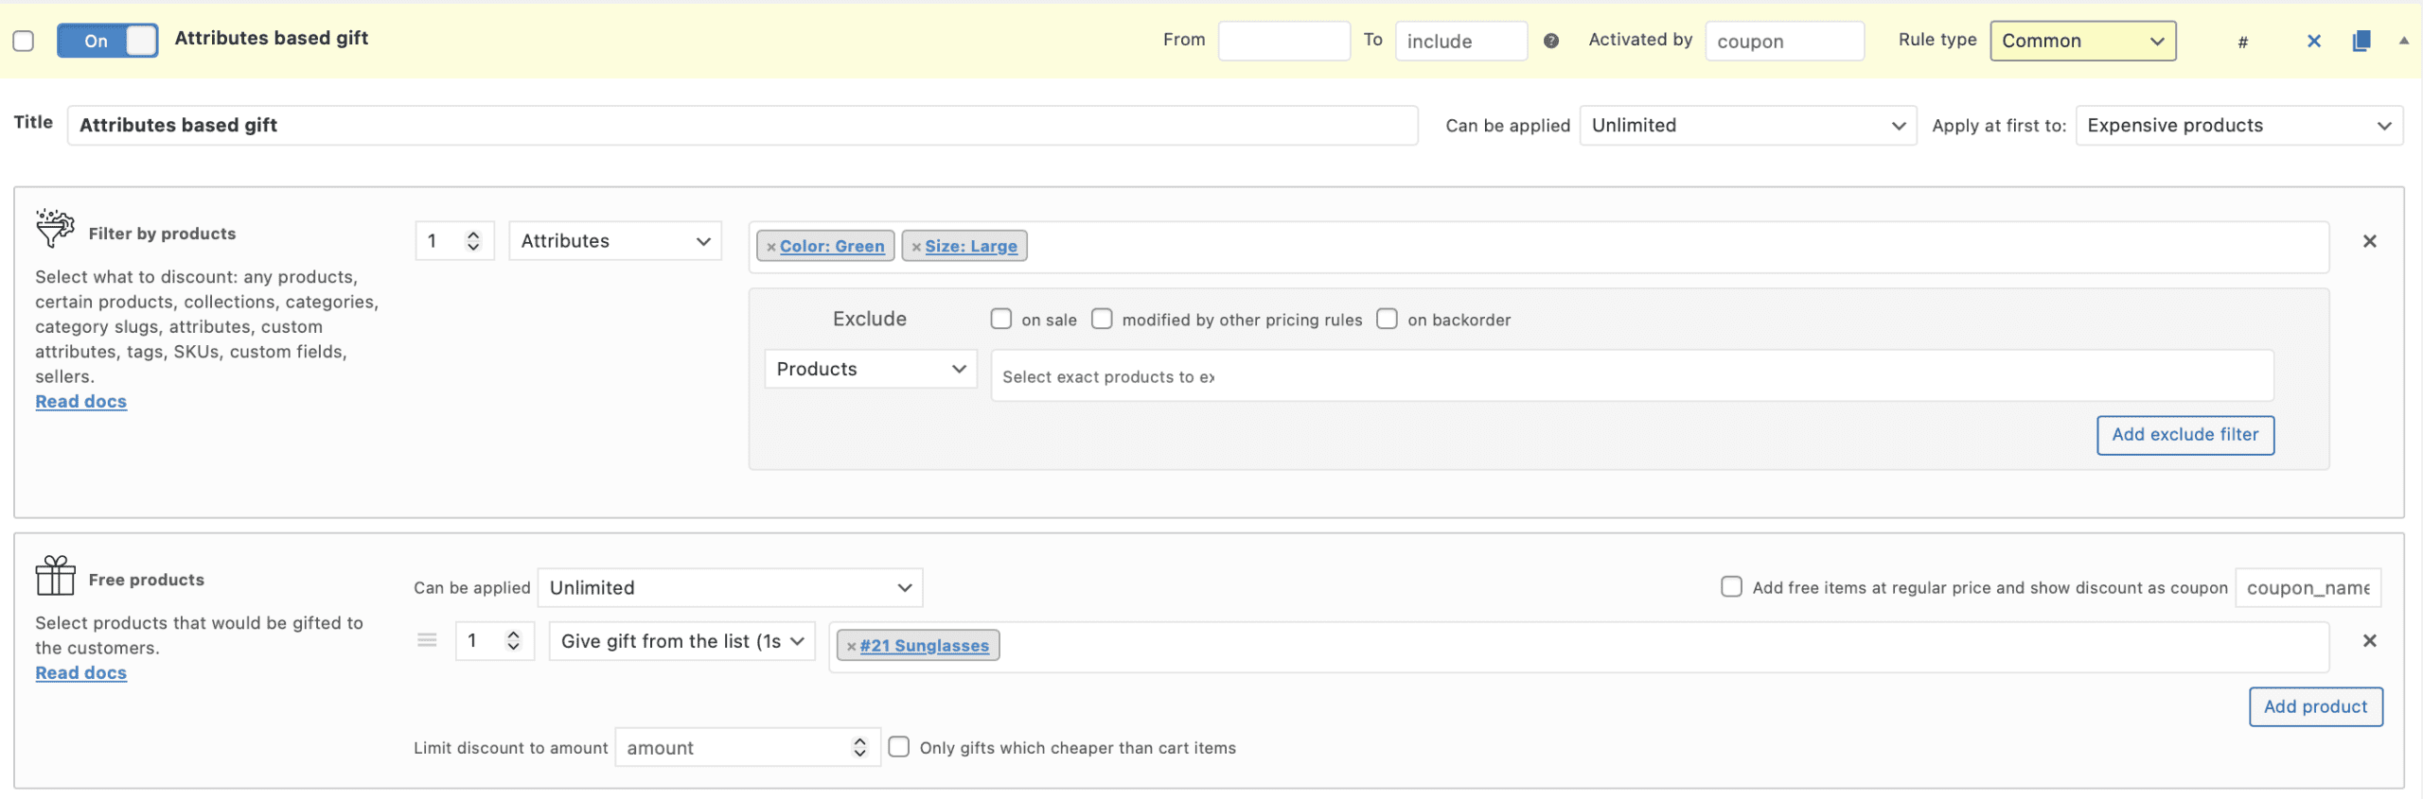Viewport: 2423px width, 799px height.
Task: Remove the Color: Green attribute tag
Action: click(770, 247)
